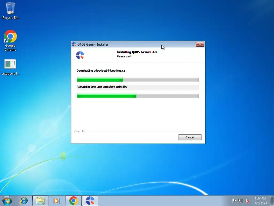
Task: Open Action Center flag icon
Action: (234, 201)
